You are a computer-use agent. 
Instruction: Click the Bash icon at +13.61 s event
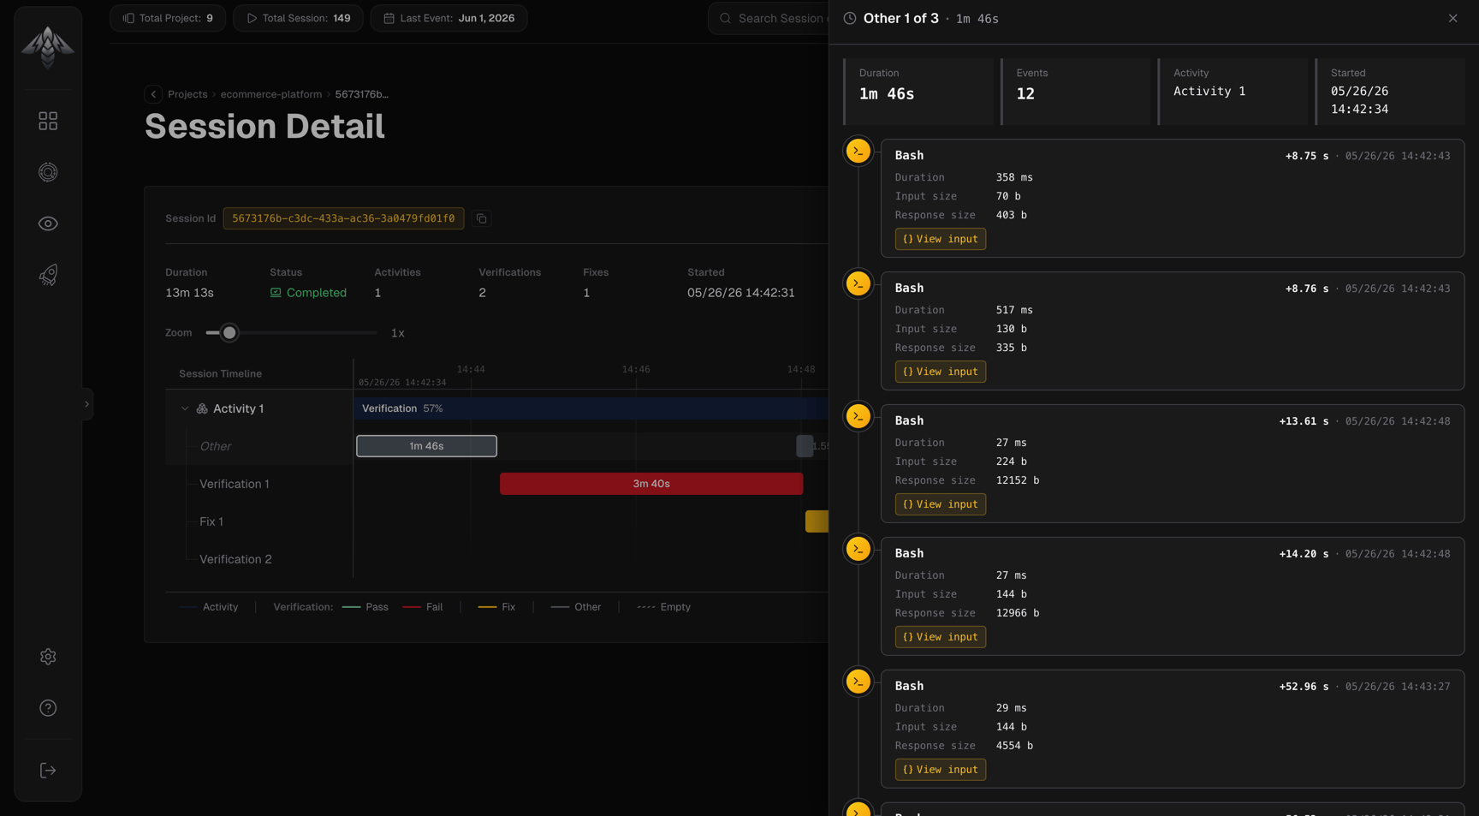point(858,417)
